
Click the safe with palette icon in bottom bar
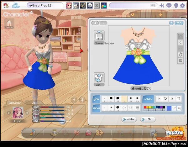tap(154, 133)
